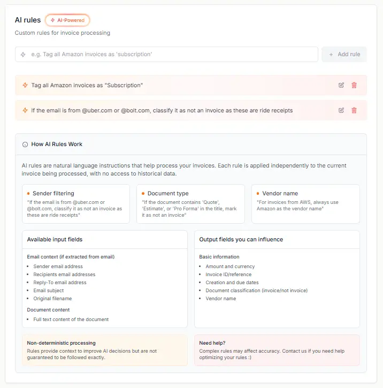Screen dimensions: 383x388
Task: Focus the new rule text input
Action: coord(171,55)
